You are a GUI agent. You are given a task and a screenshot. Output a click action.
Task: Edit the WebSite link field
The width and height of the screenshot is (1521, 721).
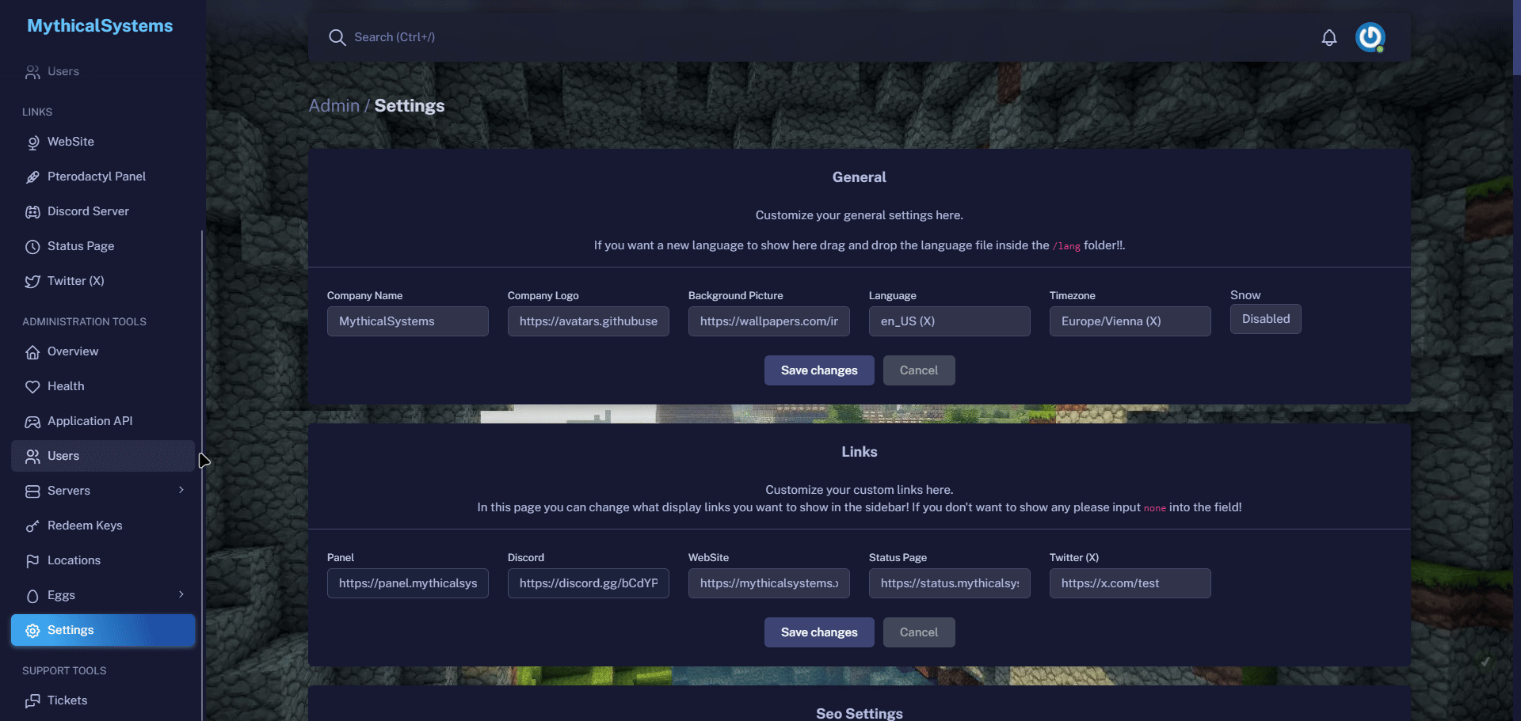click(x=768, y=583)
